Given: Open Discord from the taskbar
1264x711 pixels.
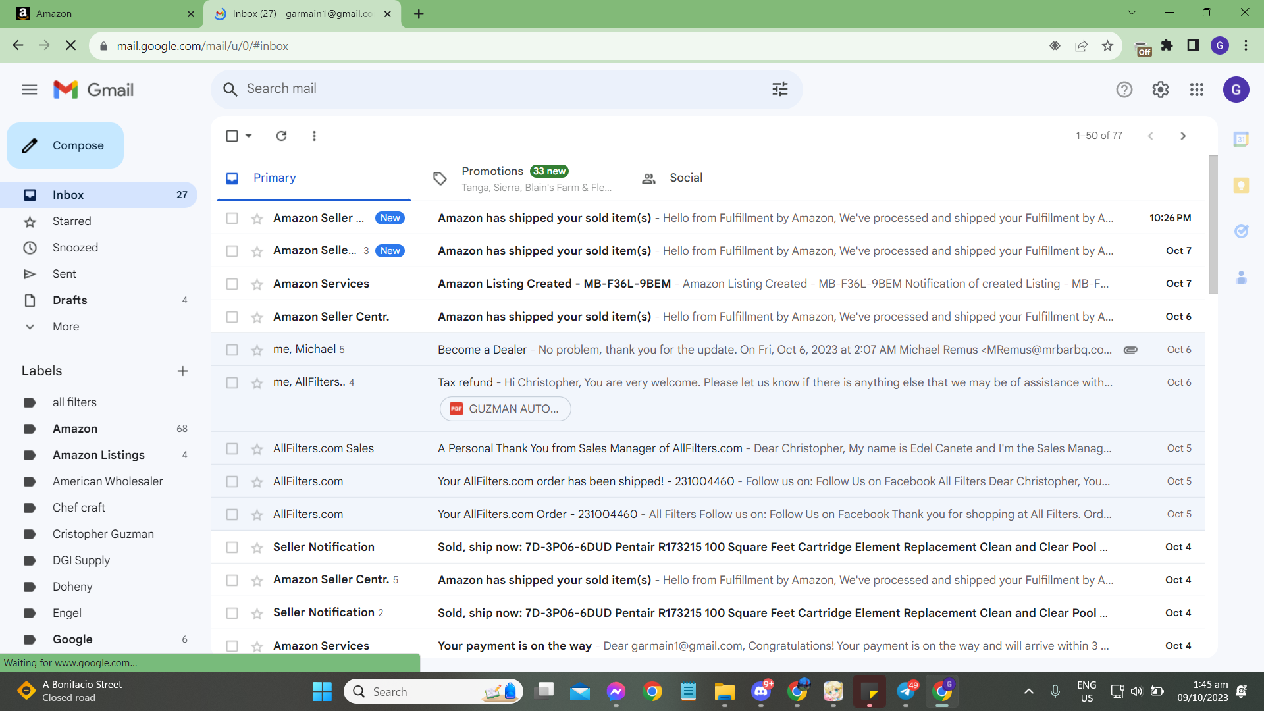Looking at the screenshot, I should (x=761, y=691).
